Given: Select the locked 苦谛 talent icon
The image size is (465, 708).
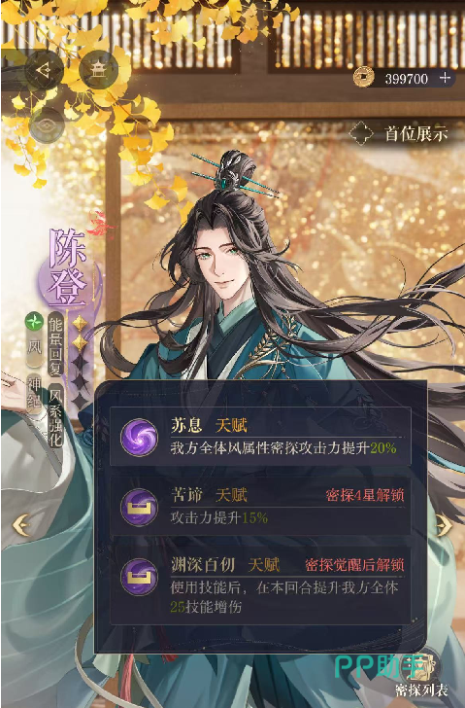Looking at the screenshot, I should [x=139, y=507].
